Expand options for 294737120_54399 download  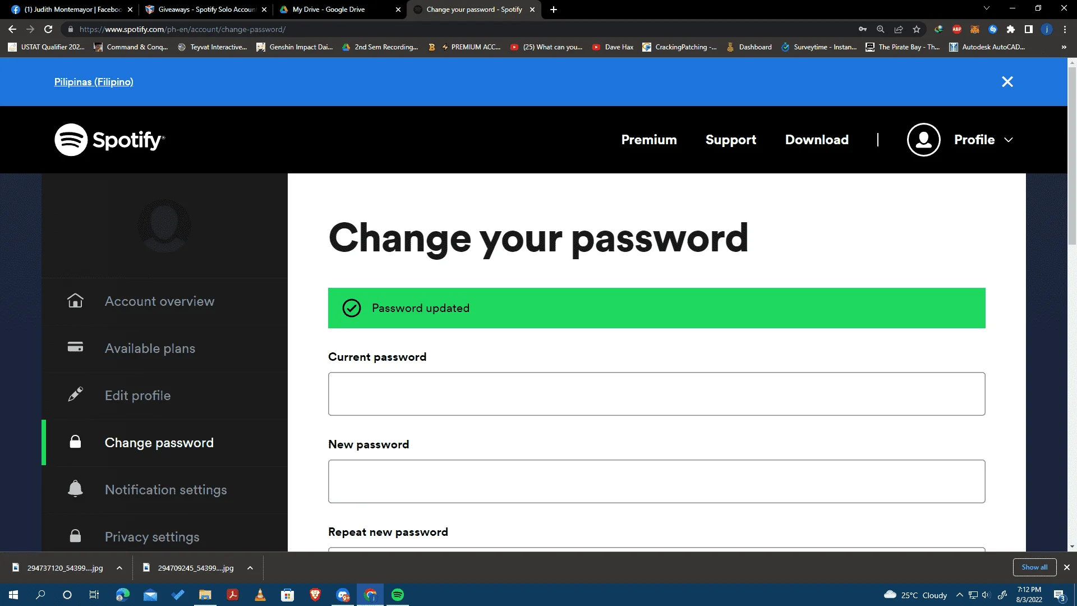click(x=119, y=568)
